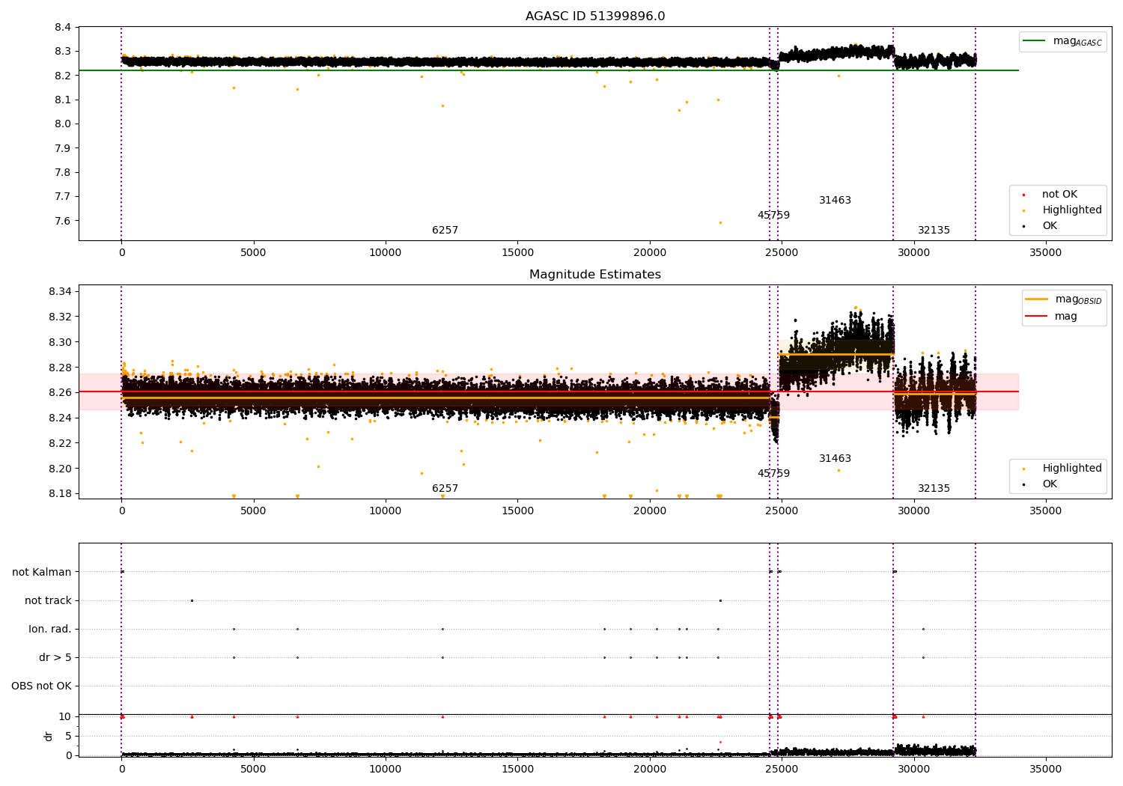Click the 7.6 magnitude outlier point in top plot

[720, 222]
